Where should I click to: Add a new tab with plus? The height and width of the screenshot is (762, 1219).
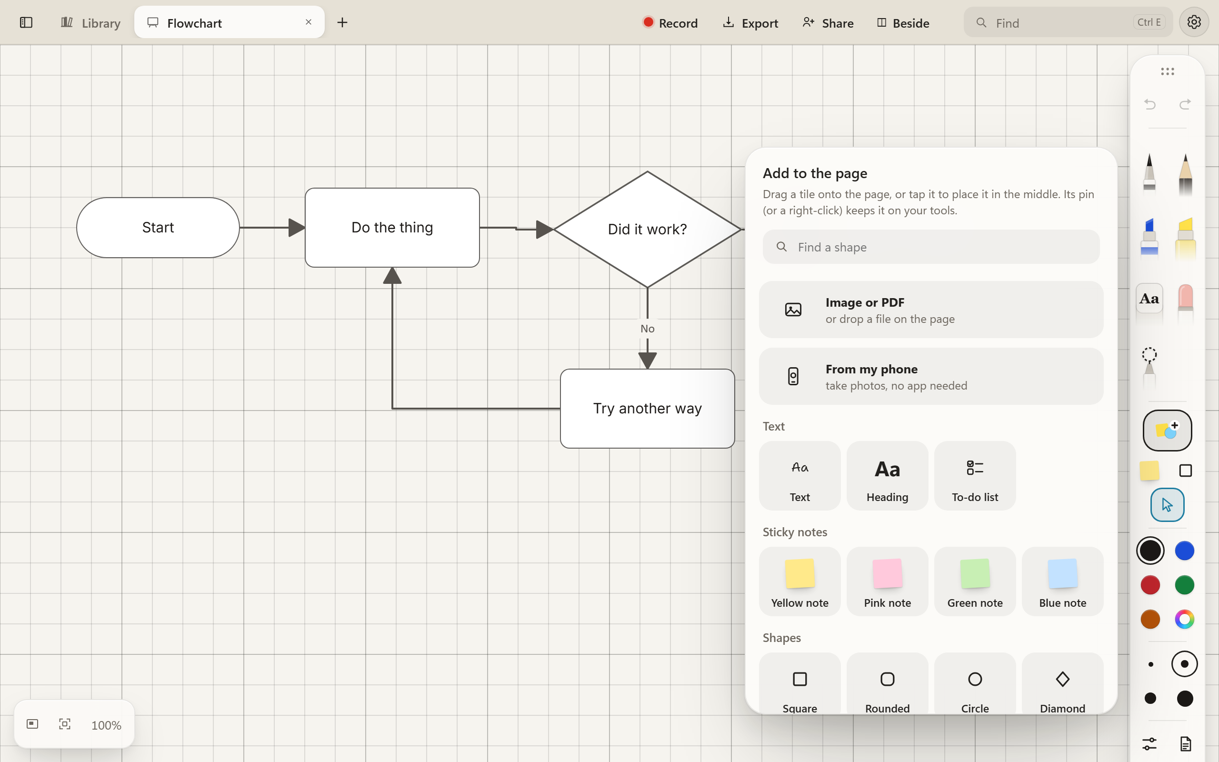[x=342, y=23]
